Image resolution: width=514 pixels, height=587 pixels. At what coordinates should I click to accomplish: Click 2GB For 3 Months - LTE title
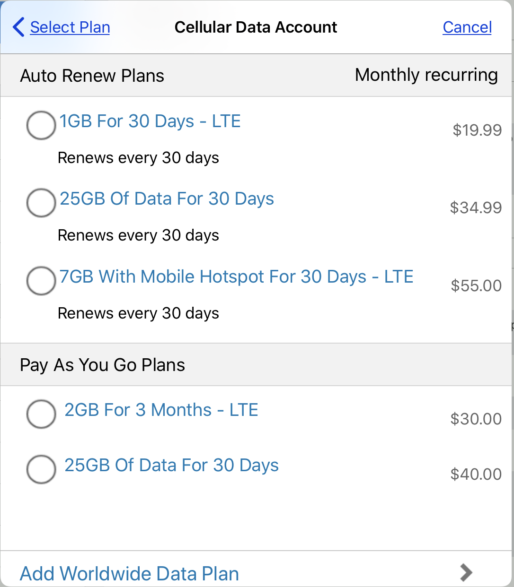coord(161,410)
